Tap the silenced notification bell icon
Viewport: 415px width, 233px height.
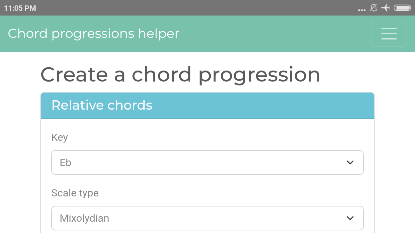[x=373, y=8]
